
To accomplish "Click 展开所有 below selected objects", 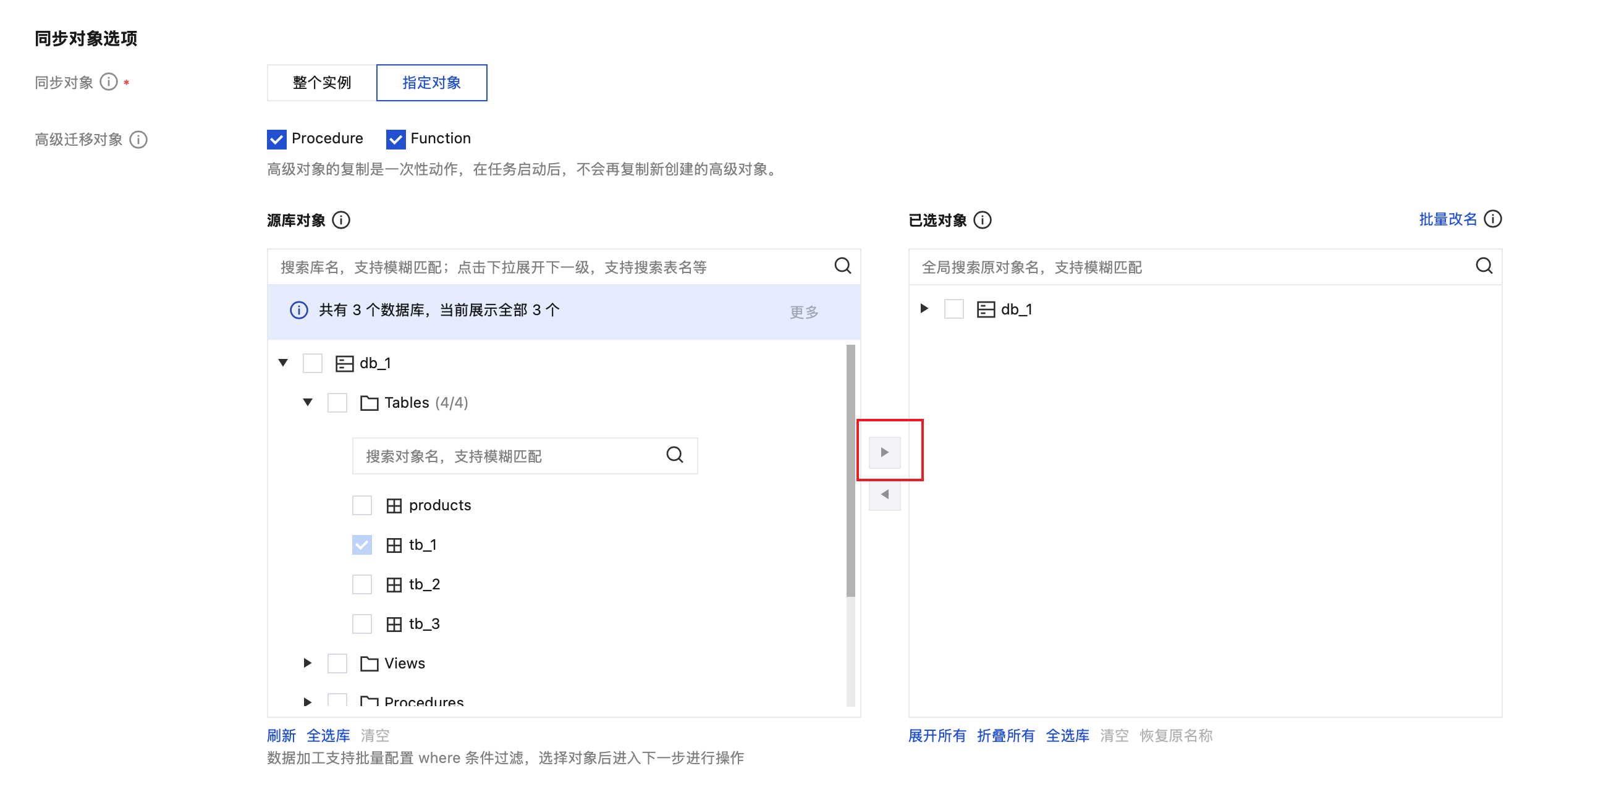I will click(x=937, y=736).
